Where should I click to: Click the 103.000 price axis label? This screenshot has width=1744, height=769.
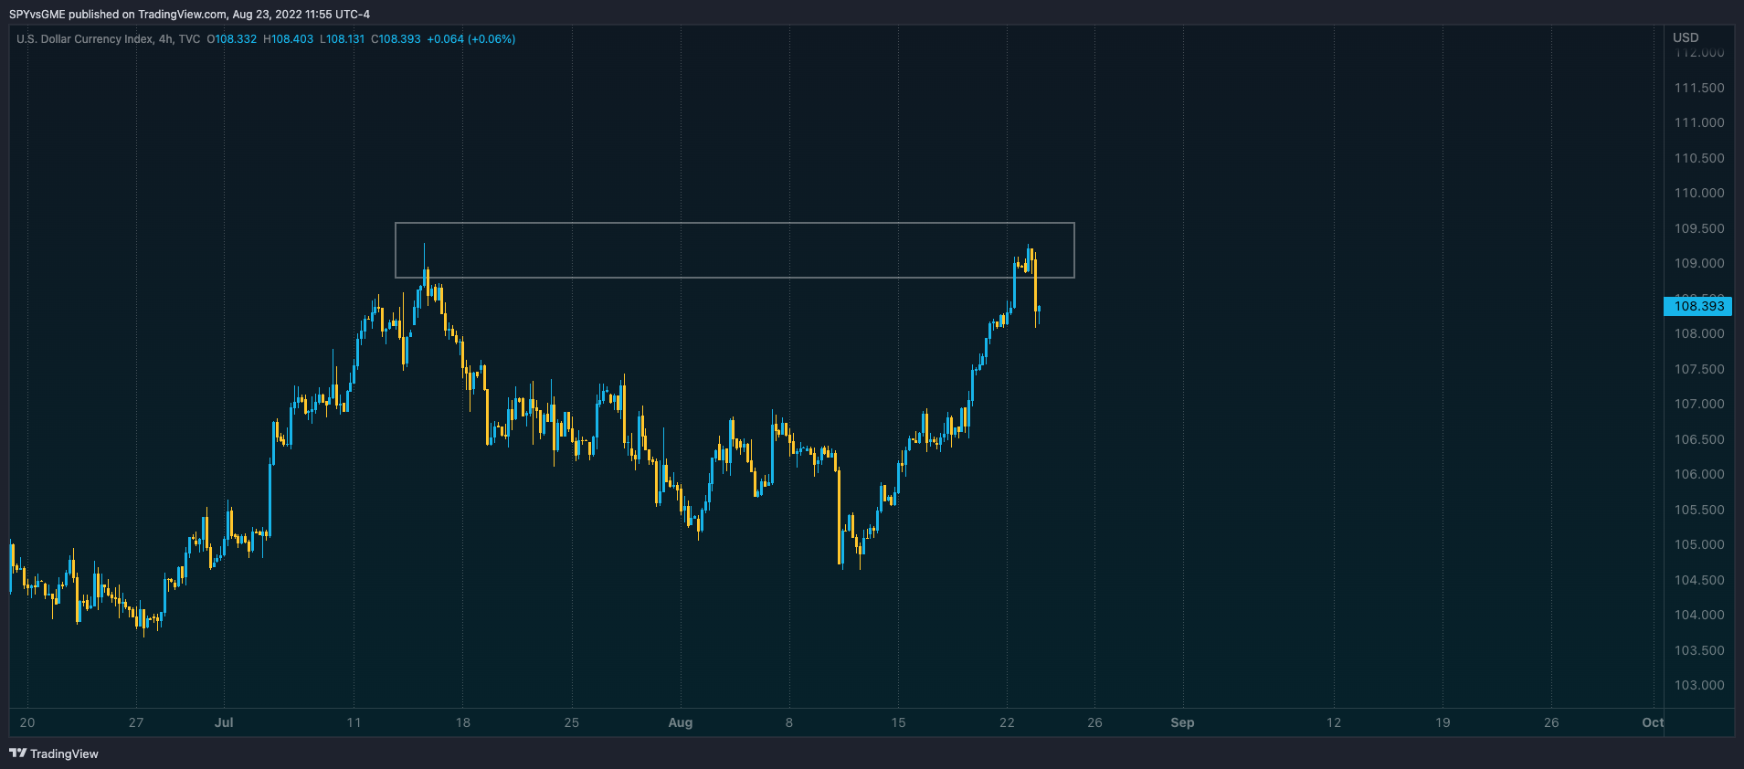1699,685
